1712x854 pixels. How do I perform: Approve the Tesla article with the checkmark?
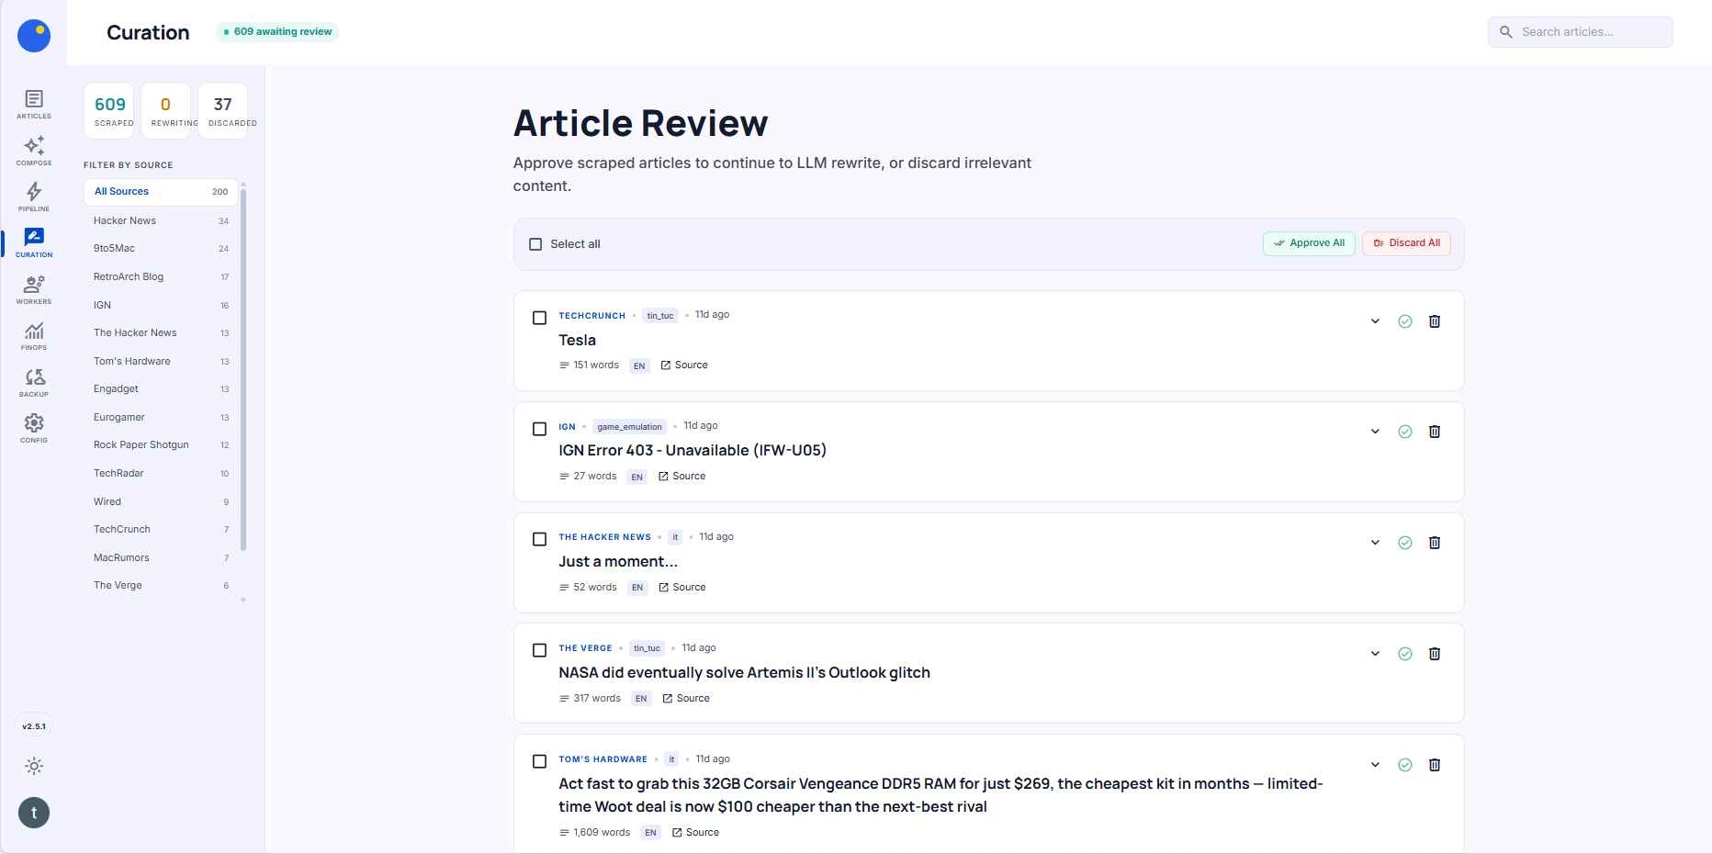tap(1404, 321)
